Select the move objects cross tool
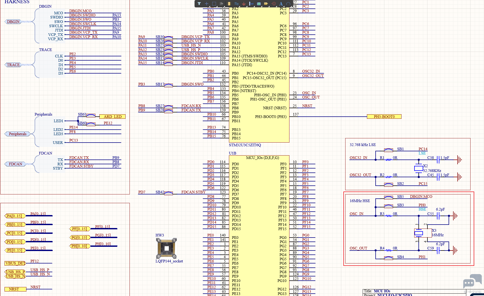 point(207,4)
